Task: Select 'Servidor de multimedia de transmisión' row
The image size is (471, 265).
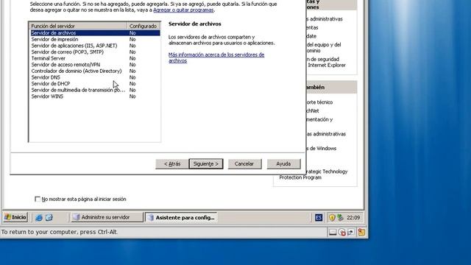Action: click(x=95, y=90)
